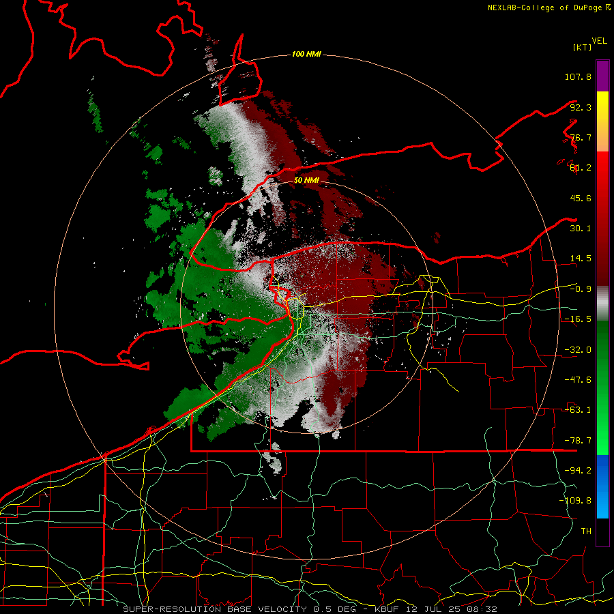Select the -63.1 legend value
The image size is (614, 614).
tap(578, 410)
